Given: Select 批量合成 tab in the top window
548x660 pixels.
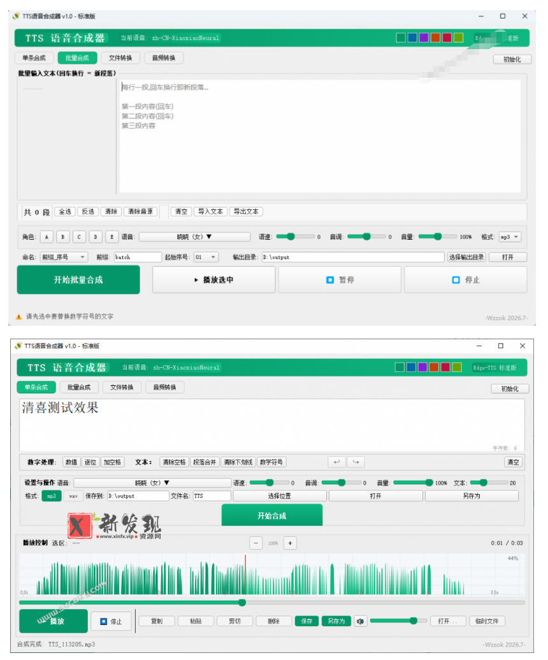Looking at the screenshot, I should [x=77, y=57].
